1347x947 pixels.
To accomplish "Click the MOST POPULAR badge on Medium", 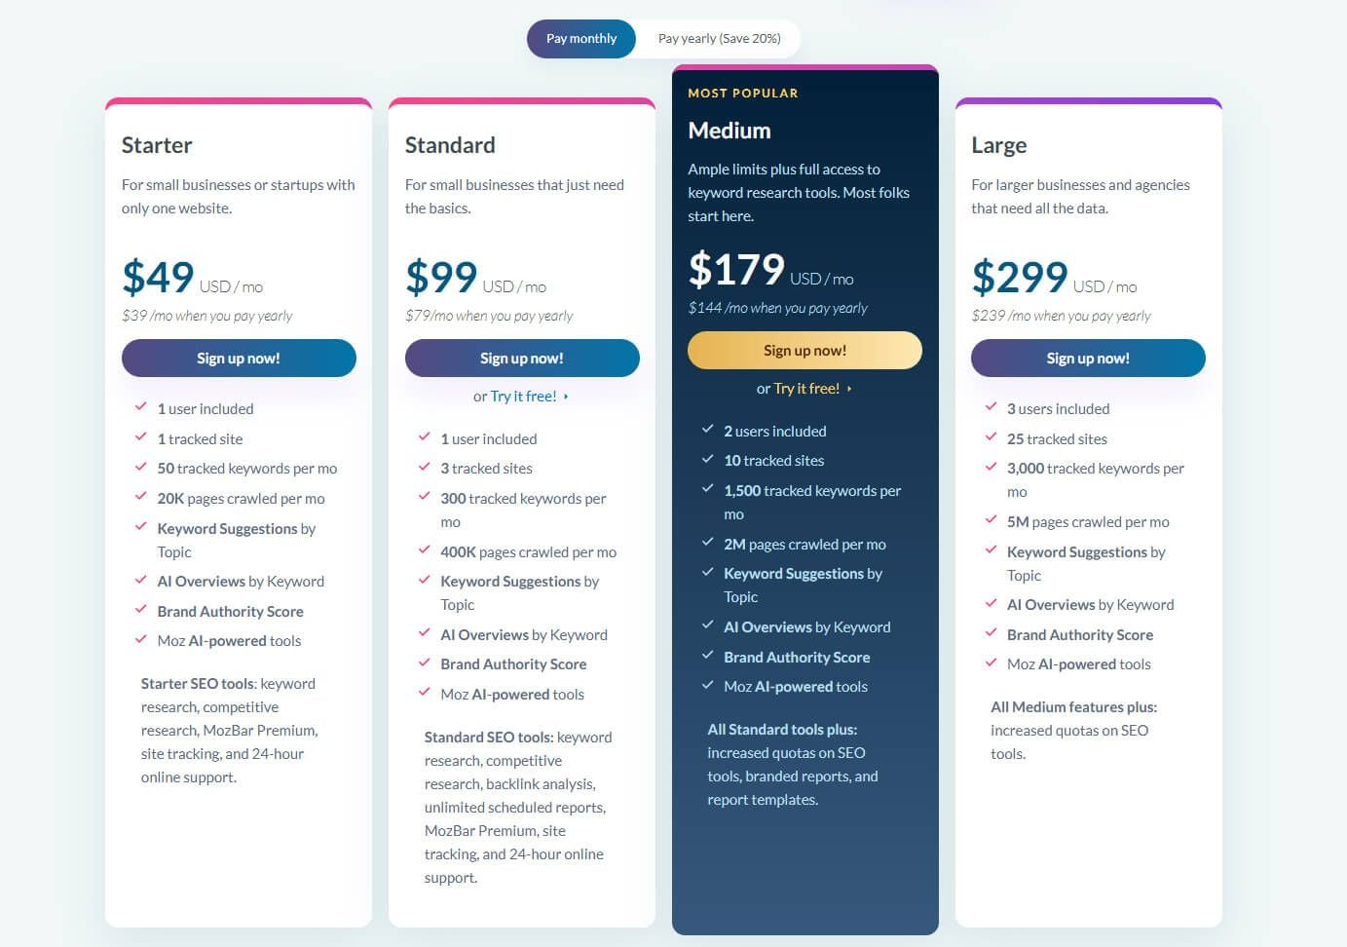I will 741,93.
